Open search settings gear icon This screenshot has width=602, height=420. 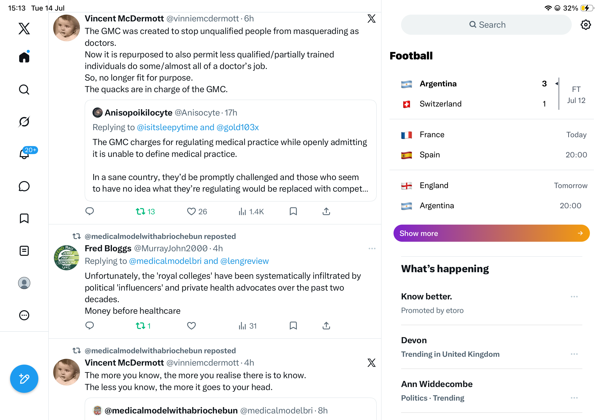tap(585, 25)
